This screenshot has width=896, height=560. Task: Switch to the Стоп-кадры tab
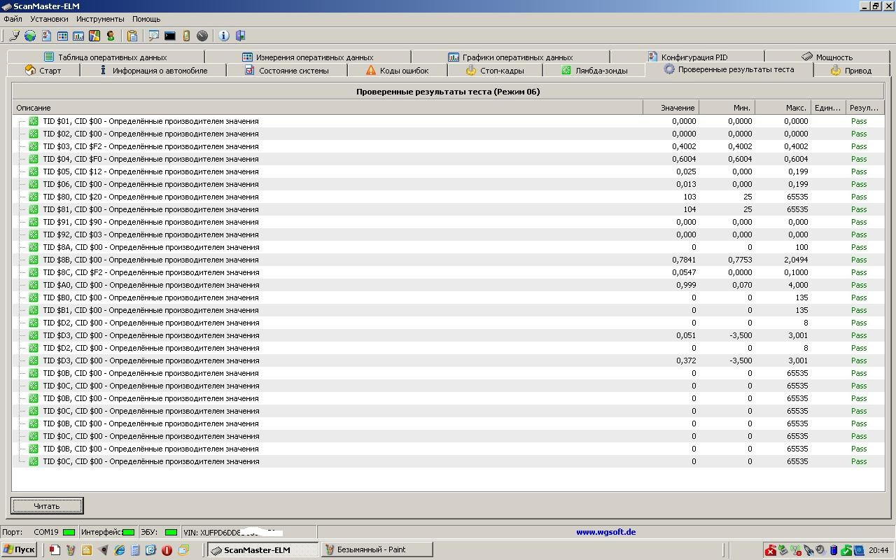495,70
